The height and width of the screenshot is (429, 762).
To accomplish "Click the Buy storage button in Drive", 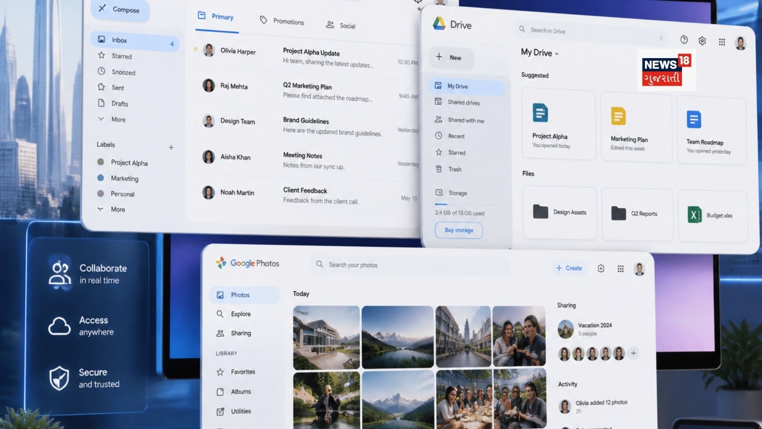I will pyautogui.click(x=459, y=230).
